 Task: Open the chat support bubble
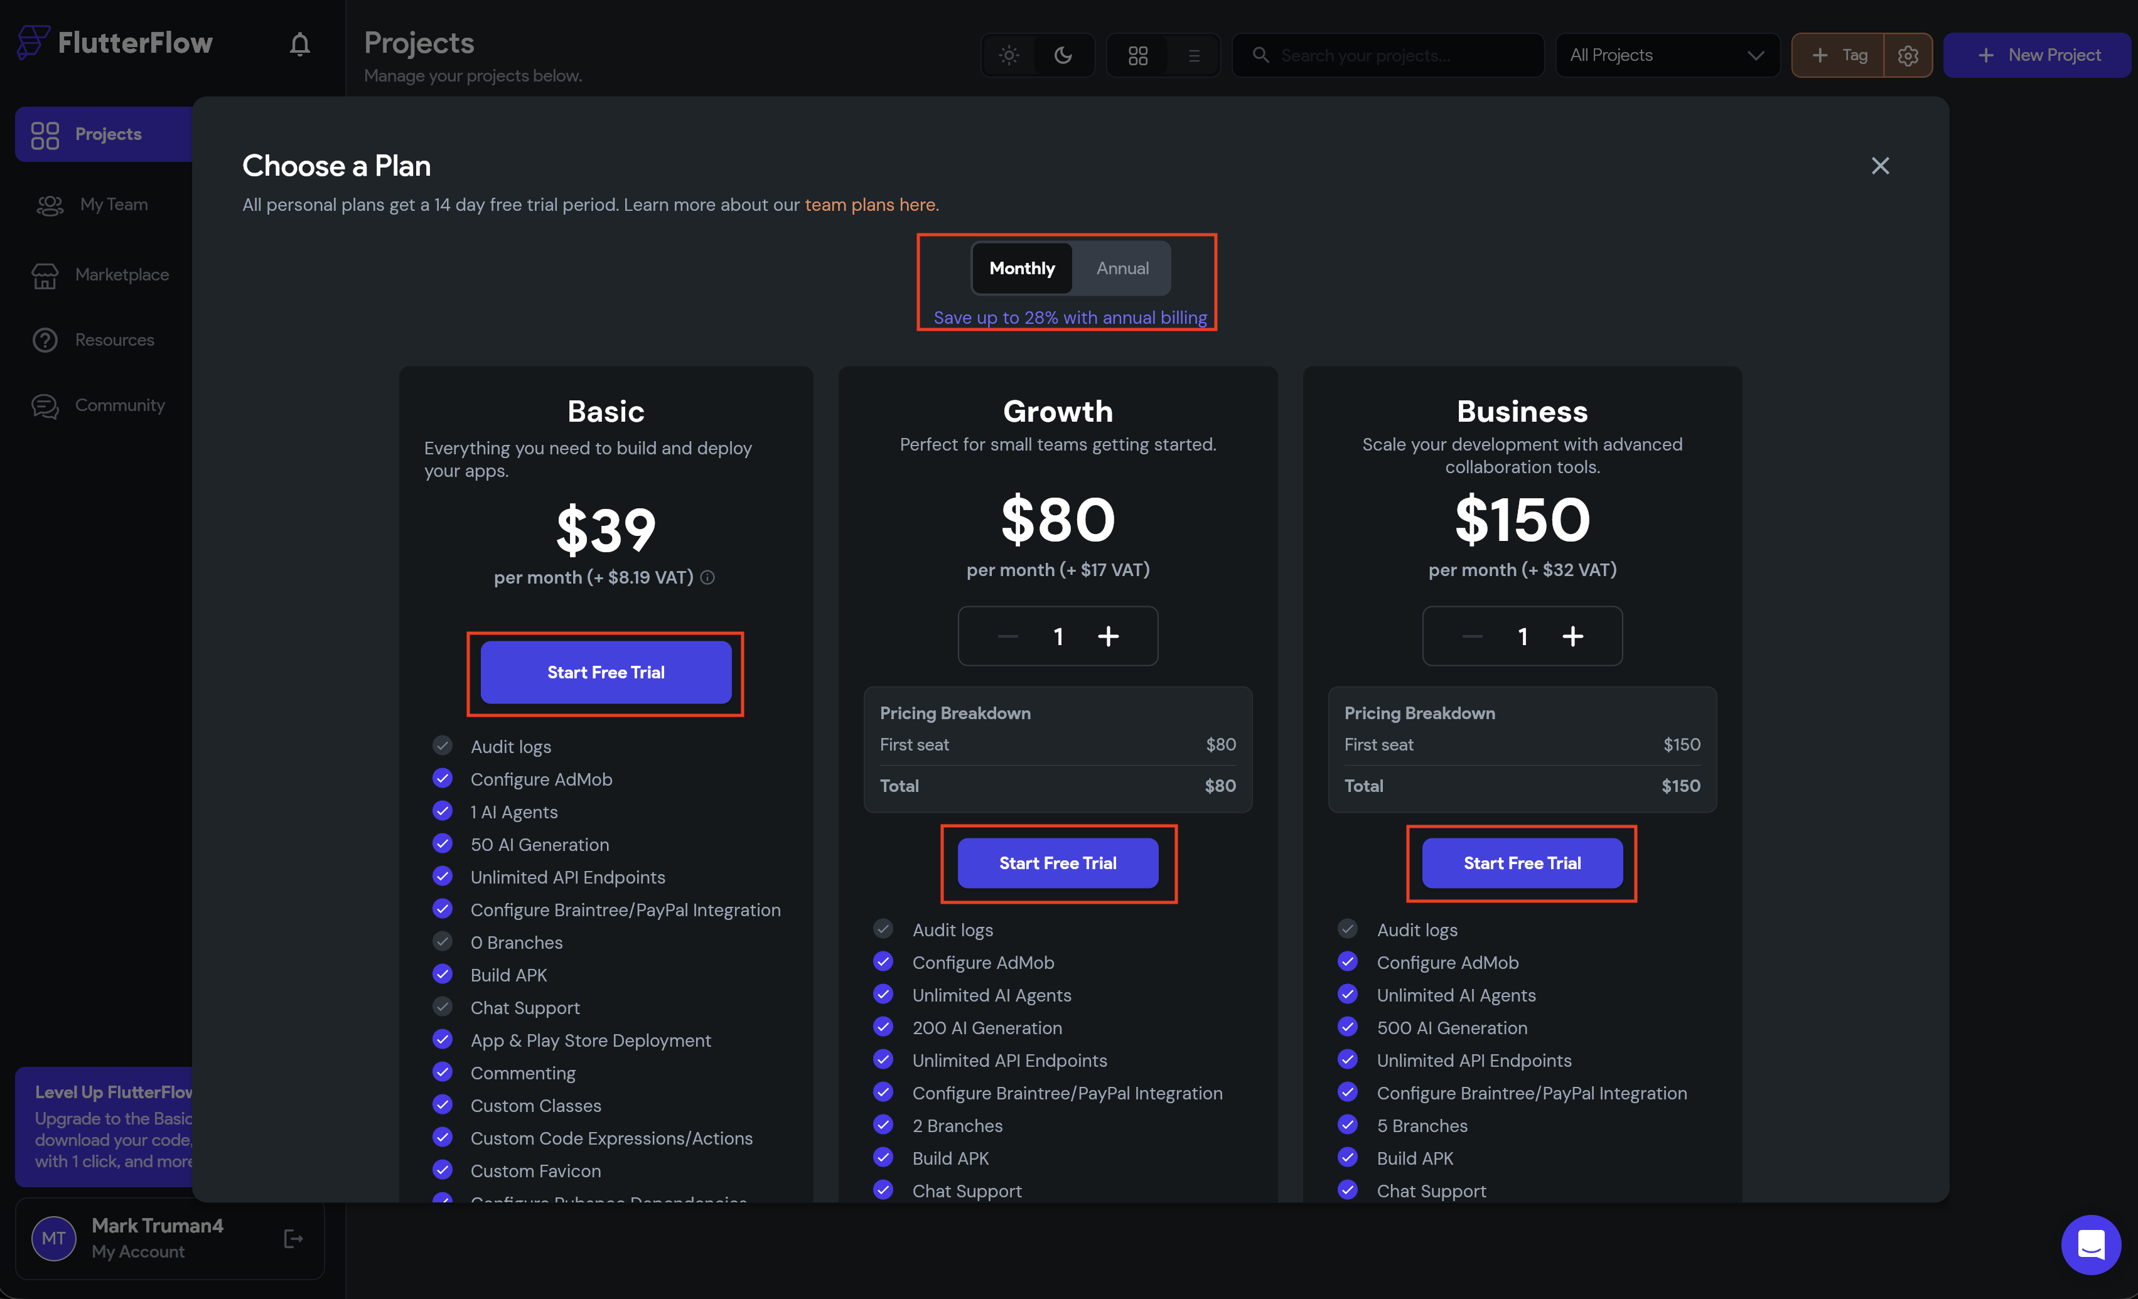click(2090, 1244)
